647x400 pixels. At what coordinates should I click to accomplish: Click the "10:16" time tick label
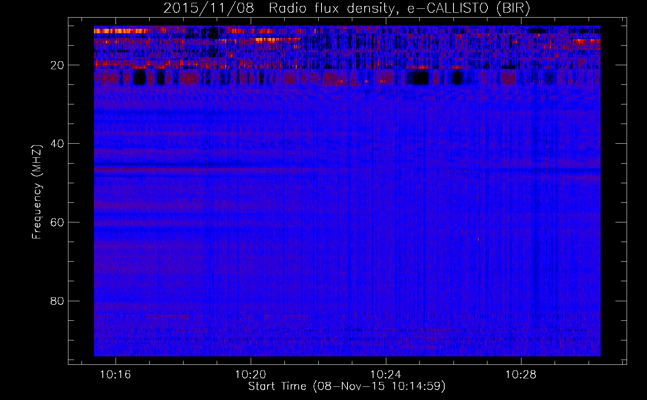(x=116, y=375)
